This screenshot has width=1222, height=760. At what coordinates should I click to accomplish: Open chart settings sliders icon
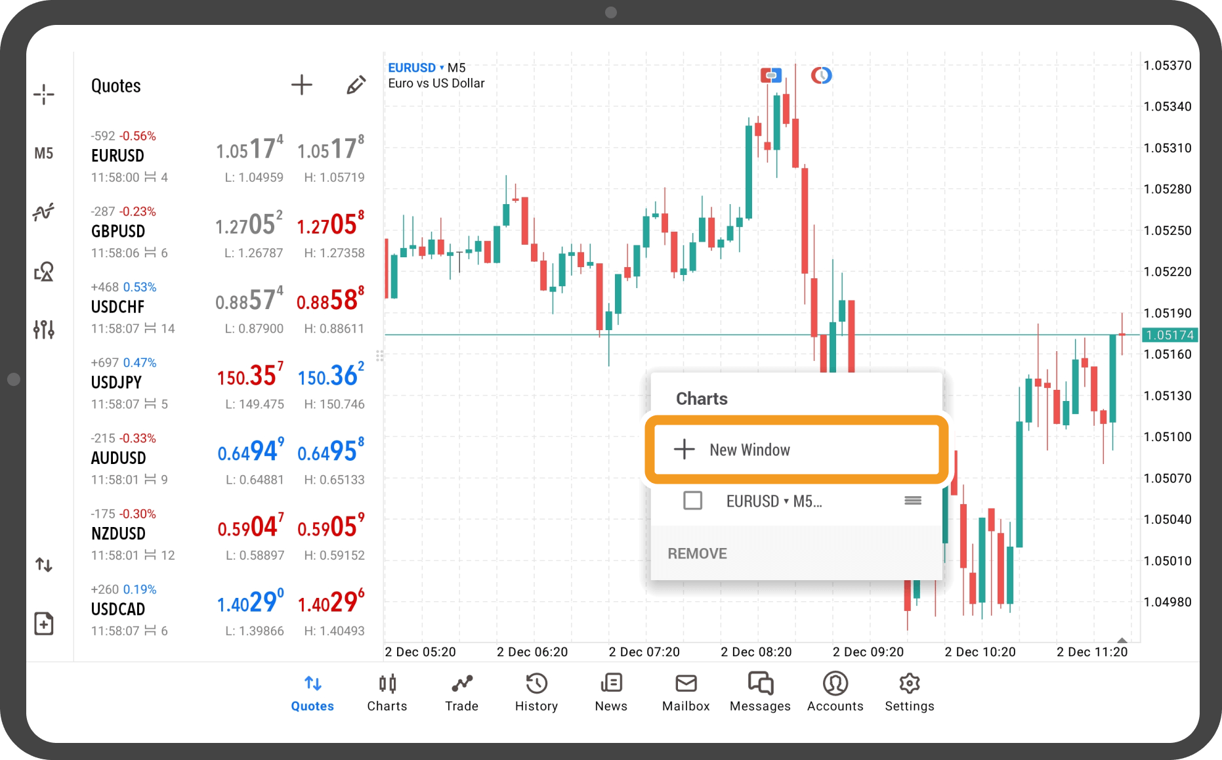pos(44,329)
